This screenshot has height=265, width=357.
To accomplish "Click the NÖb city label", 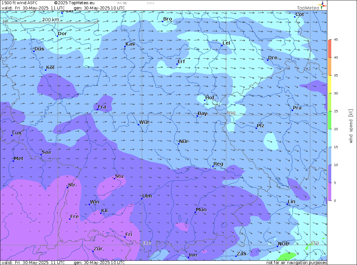I will point(283,244).
